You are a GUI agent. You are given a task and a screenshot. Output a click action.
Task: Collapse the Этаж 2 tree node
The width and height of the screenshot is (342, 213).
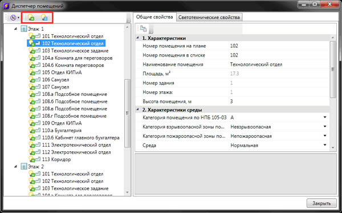click(15, 167)
